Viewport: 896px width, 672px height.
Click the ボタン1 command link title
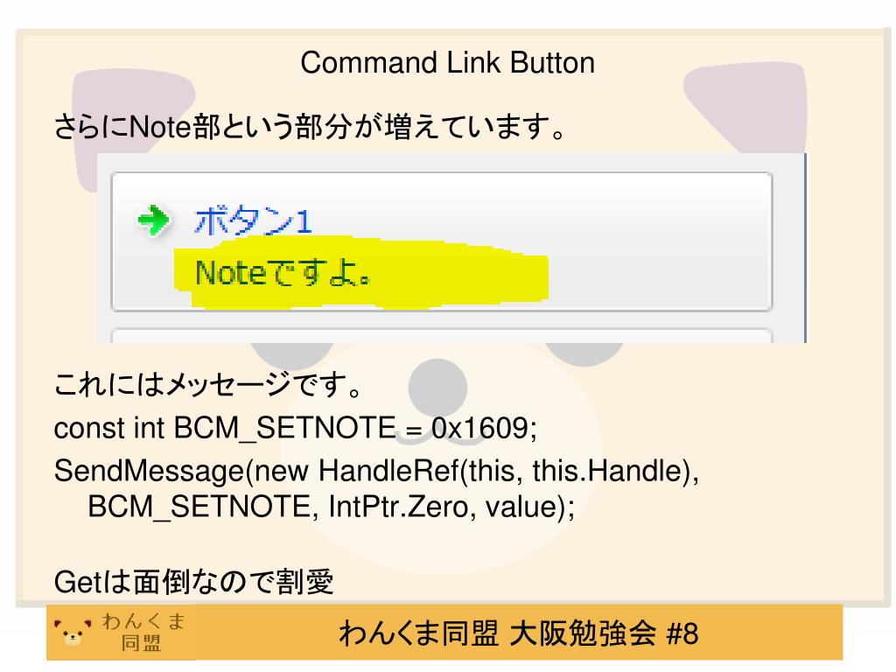coord(253,220)
